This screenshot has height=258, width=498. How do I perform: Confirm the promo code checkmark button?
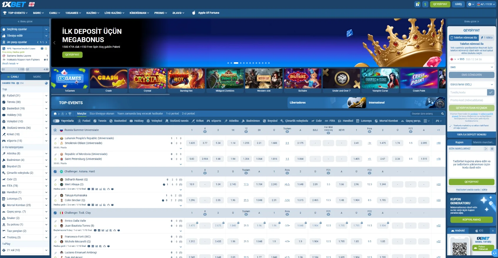[x=490, y=92]
